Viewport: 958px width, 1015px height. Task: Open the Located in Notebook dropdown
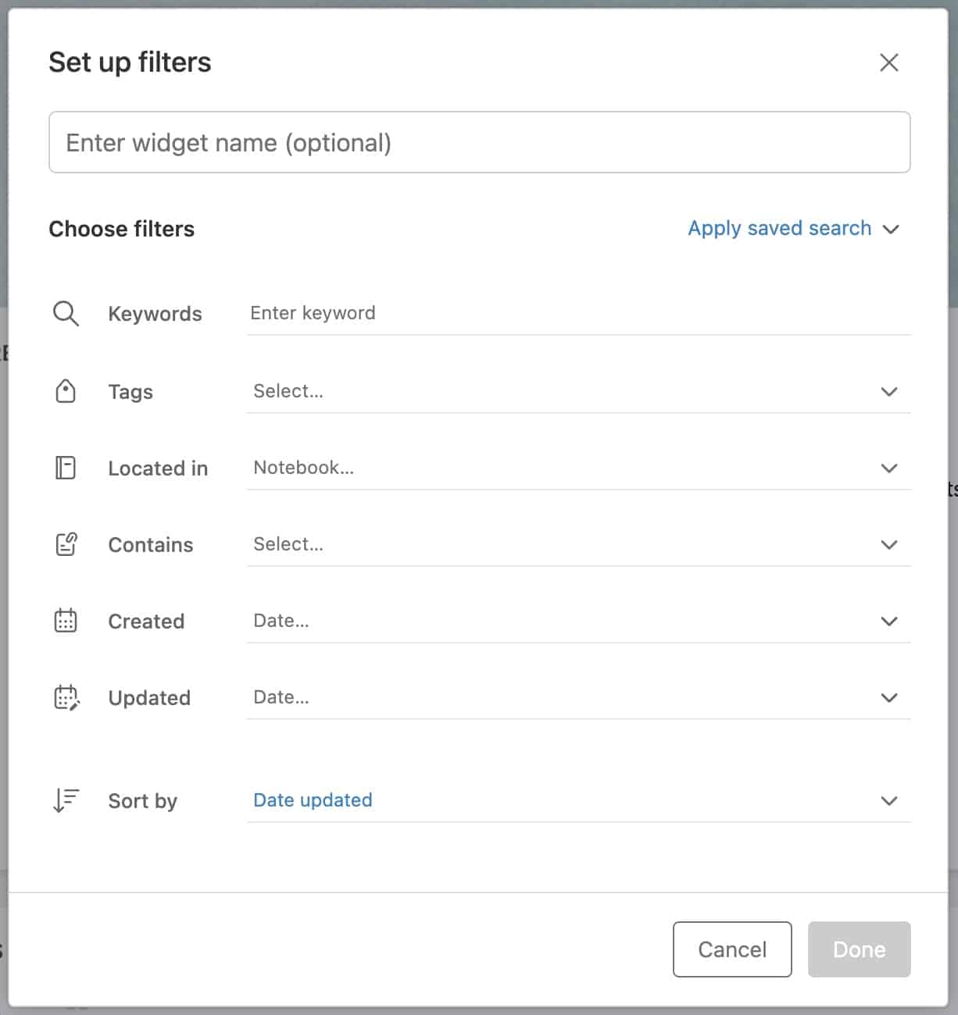[x=578, y=468]
